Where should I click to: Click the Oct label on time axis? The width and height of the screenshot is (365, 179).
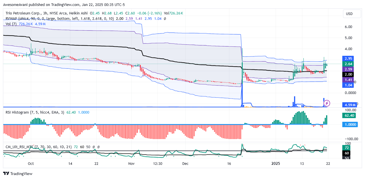[31, 164]
